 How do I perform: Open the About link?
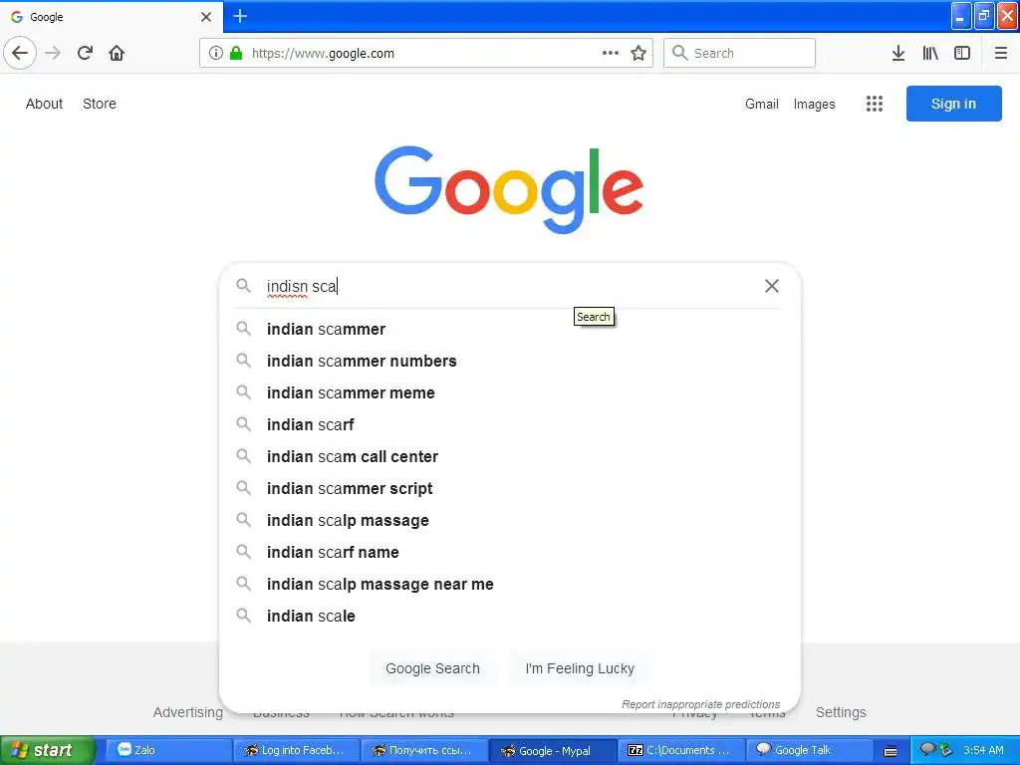(x=44, y=104)
